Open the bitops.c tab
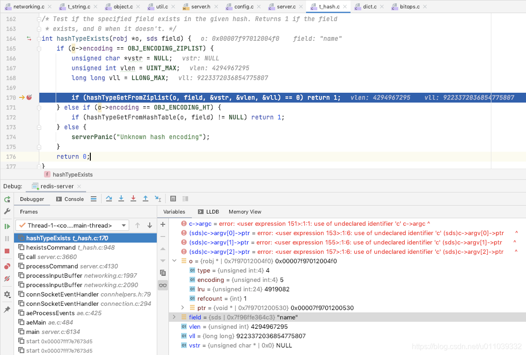The height and width of the screenshot is (355, 526). pyautogui.click(x=409, y=7)
